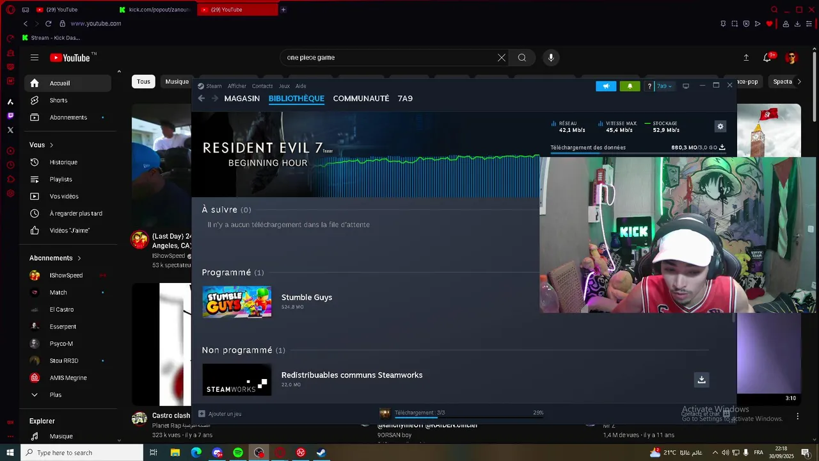
Task: Go back in Steam navigation
Action: [202, 99]
